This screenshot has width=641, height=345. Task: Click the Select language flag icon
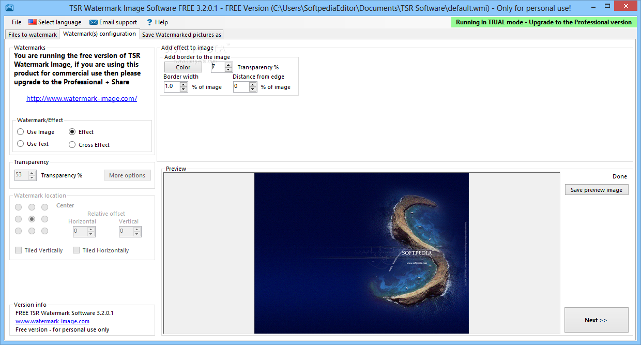33,22
